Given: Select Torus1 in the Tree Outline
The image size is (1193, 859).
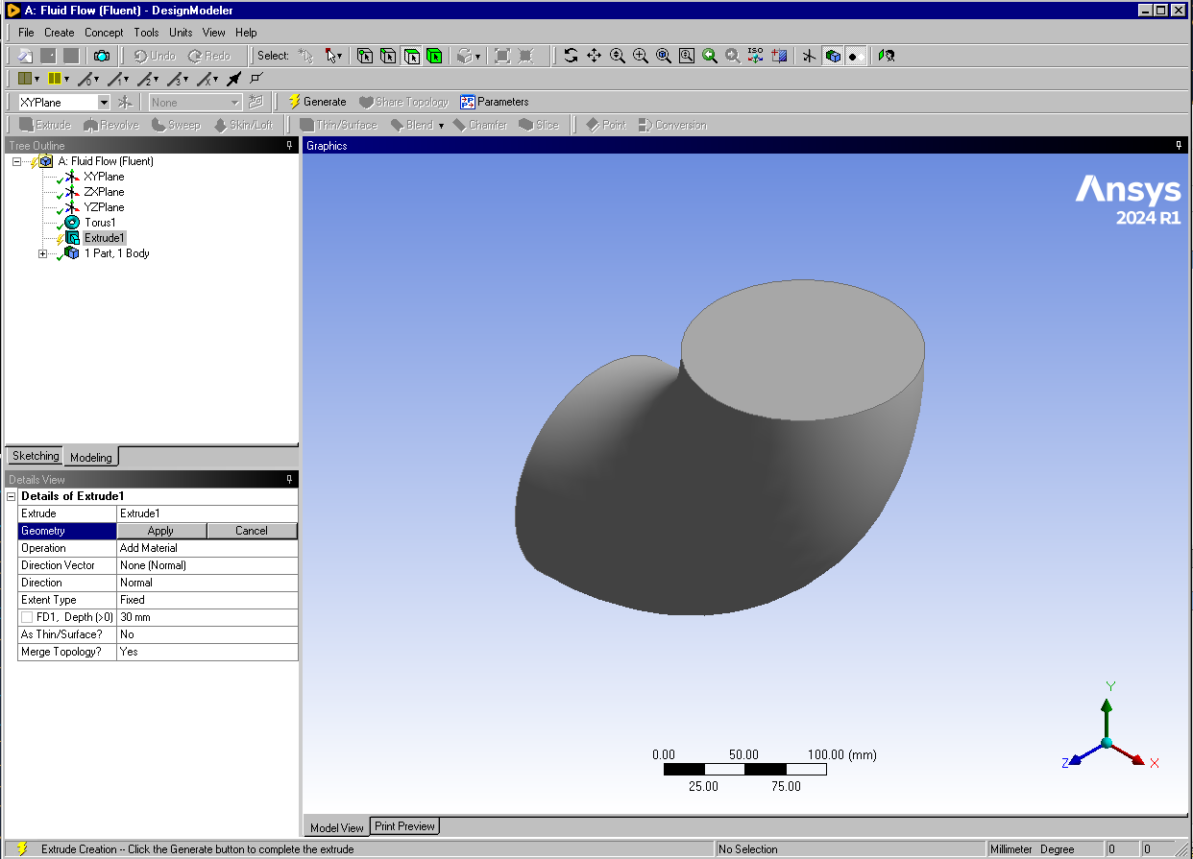Looking at the screenshot, I should point(100,223).
